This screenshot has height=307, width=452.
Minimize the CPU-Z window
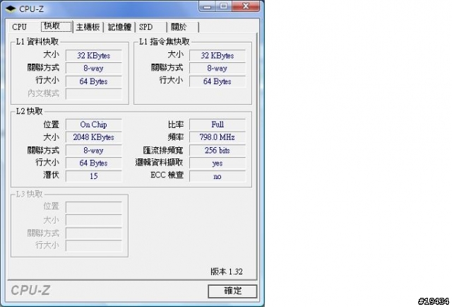[x=207, y=6]
